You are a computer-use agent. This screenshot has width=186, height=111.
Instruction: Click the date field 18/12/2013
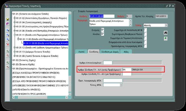(x=162, y=16)
